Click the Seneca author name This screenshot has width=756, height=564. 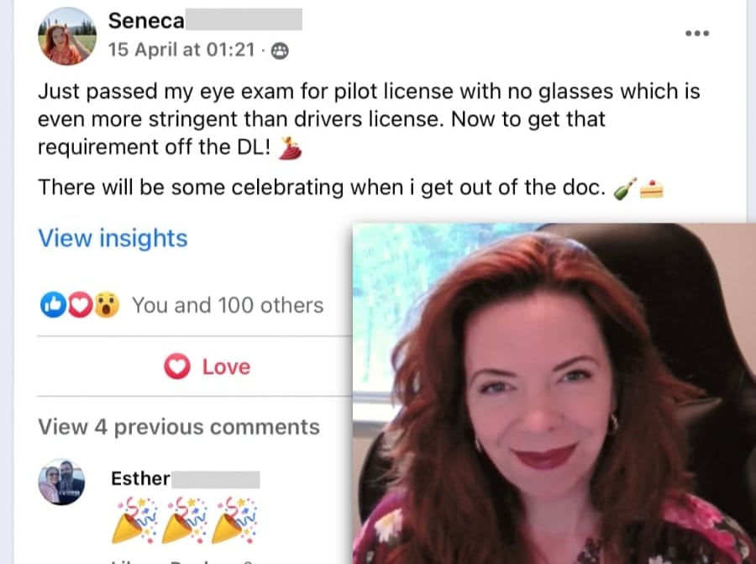(x=146, y=21)
